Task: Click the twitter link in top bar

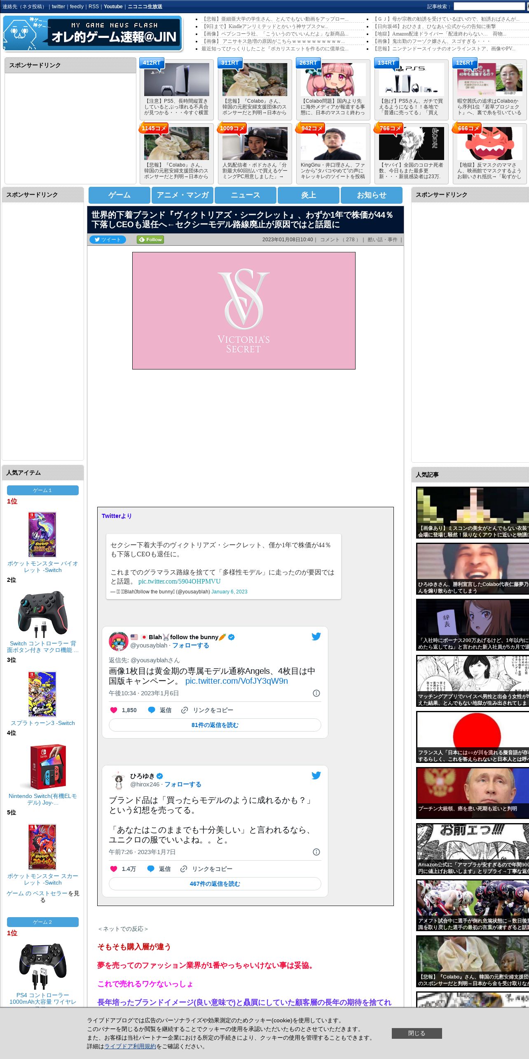Action: click(59, 7)
